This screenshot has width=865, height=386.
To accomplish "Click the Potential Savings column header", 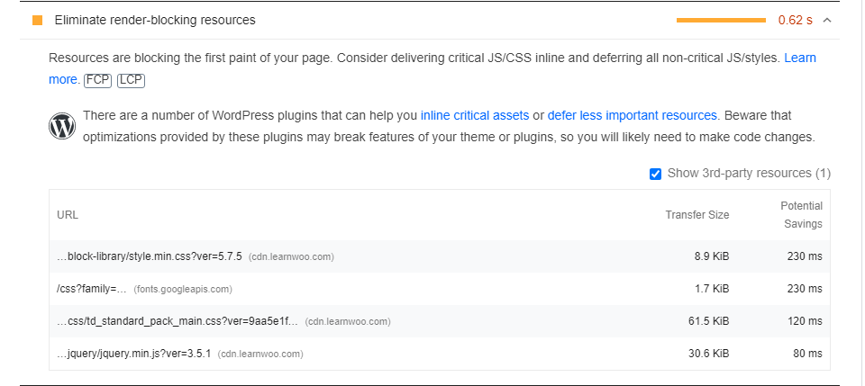I will pos(801,215).
